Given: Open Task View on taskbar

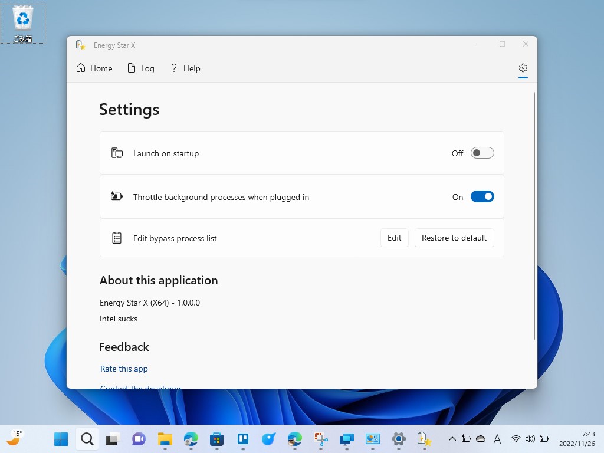Looking at the screenshot, I should coord(113,439).
